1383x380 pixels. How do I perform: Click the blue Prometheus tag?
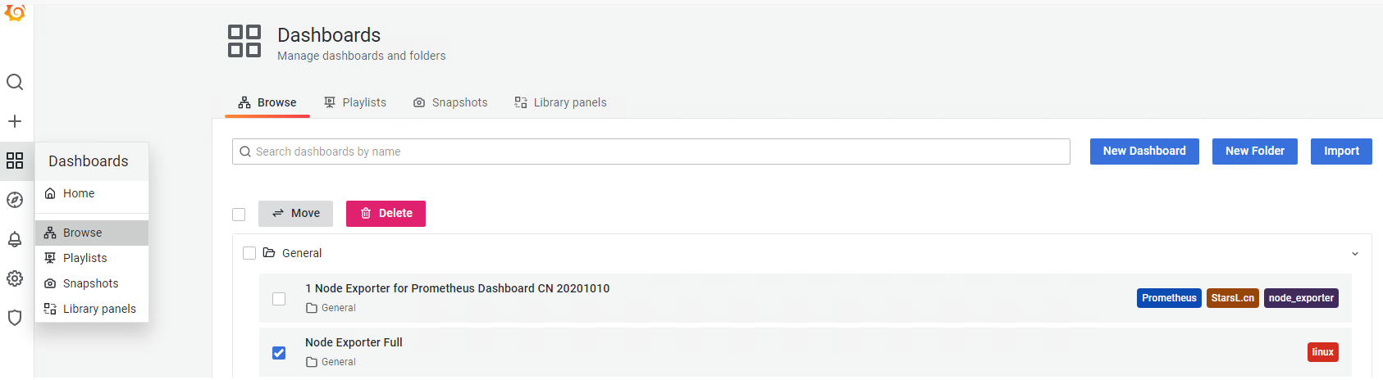click(x=1169, y=298)
